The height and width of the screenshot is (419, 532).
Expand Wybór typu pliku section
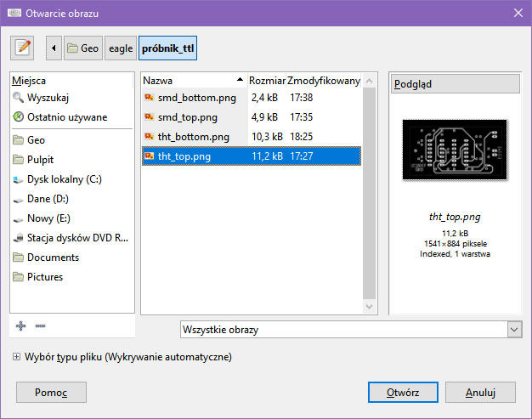(x=17, y=357)
